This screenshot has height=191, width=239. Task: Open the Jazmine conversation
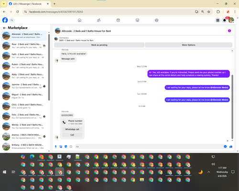(x=24, y=86)
